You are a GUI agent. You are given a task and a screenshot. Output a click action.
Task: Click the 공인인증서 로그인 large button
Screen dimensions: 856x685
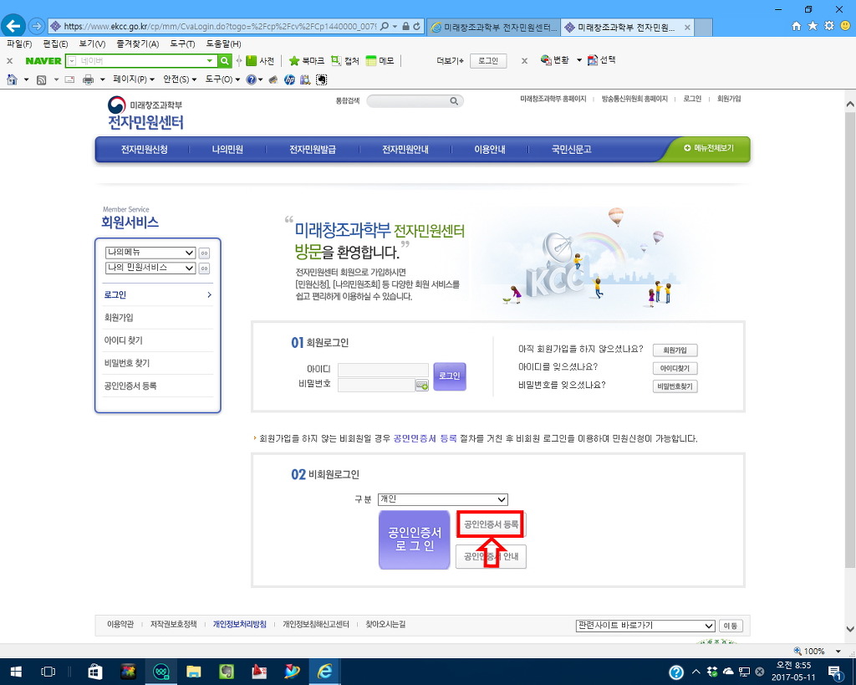pyautogui.click(x=415, y=539)
